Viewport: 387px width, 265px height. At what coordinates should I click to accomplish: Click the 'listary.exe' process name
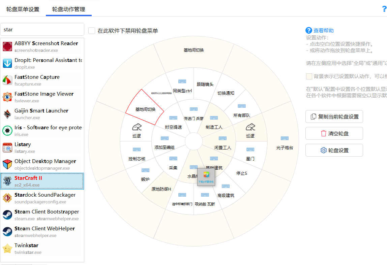[x=25, y=152]
